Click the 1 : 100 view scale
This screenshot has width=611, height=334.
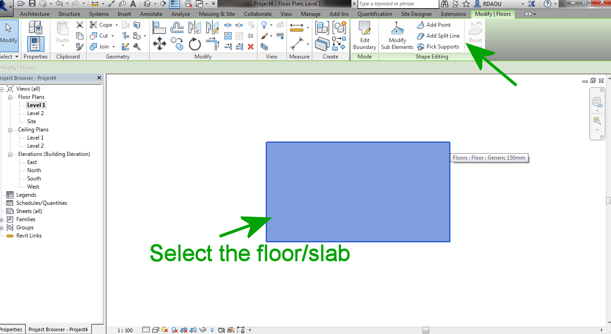125,330
